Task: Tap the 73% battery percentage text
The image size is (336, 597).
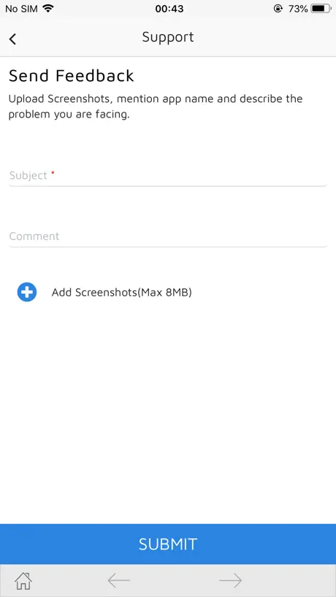Action: pos(298,9)
